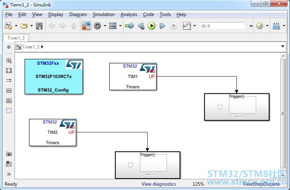Click the simulation stop time field

(223, 26)
